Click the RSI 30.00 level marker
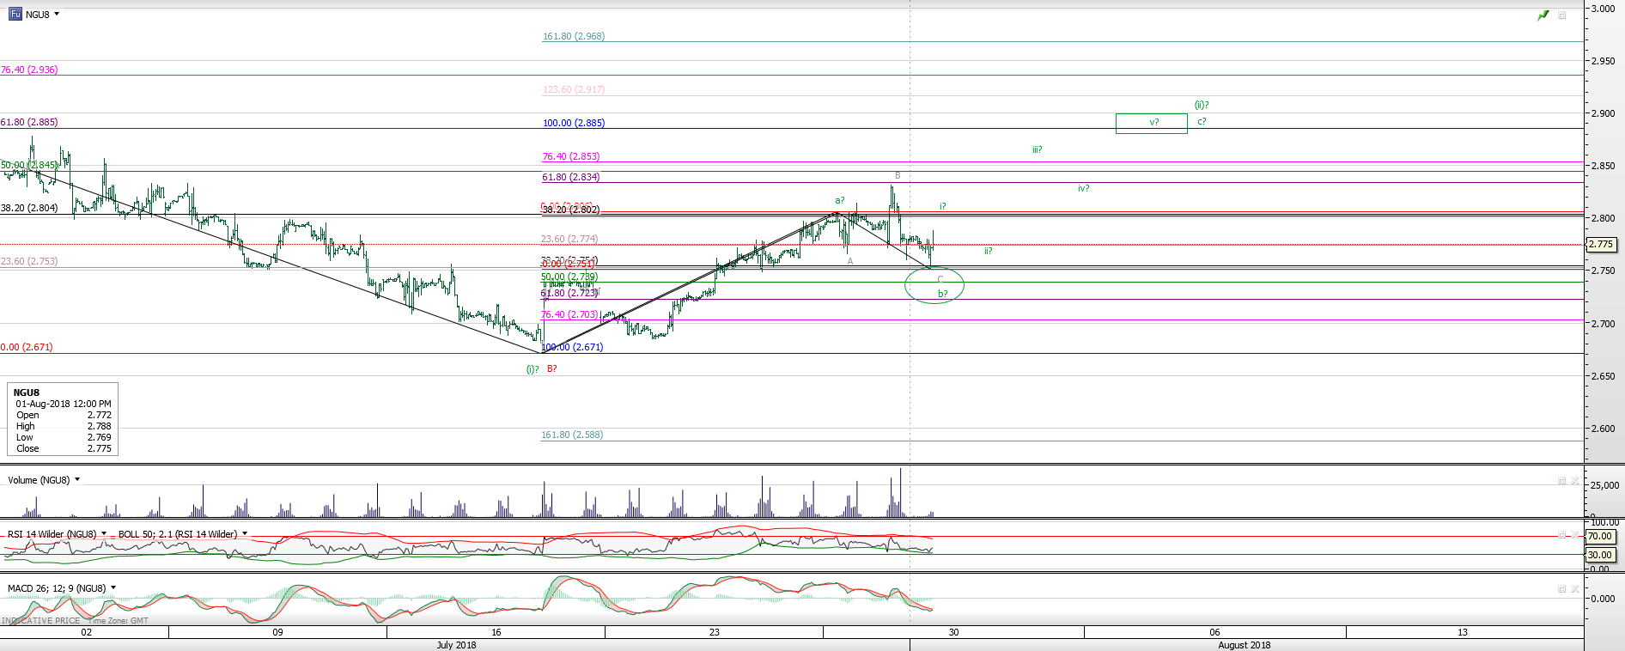1625x651 pixels. click(x=1599, y=555)
